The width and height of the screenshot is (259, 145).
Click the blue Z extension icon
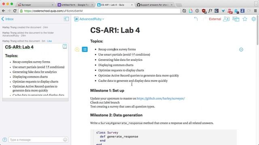coord(242,11)
